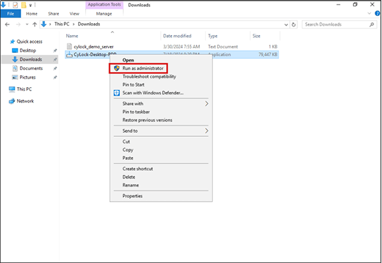This screenshot has width=382, height=263.
Task: Click the Downloads arrow icon in sidebar
Action: [x=15, y=59]
